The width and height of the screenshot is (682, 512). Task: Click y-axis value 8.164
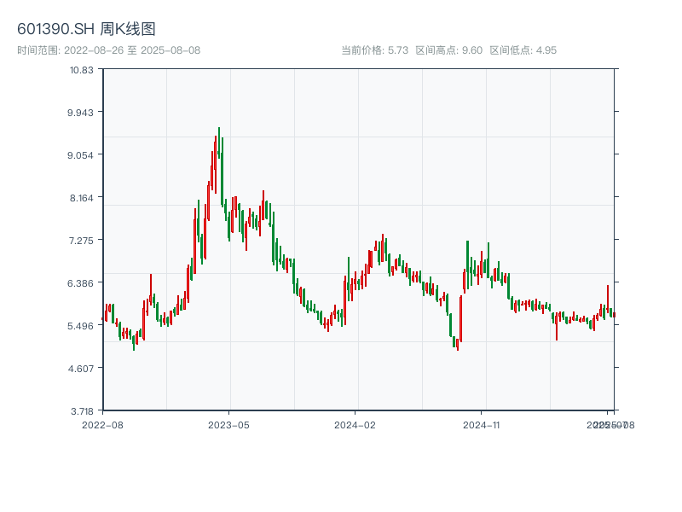click(x=81, y=198)
